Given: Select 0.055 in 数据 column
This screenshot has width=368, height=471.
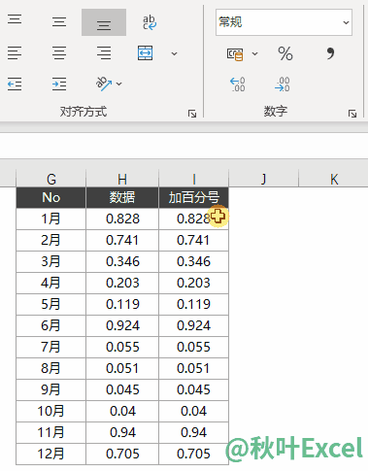Looking at the screenshot, I should tap(122, 347).
